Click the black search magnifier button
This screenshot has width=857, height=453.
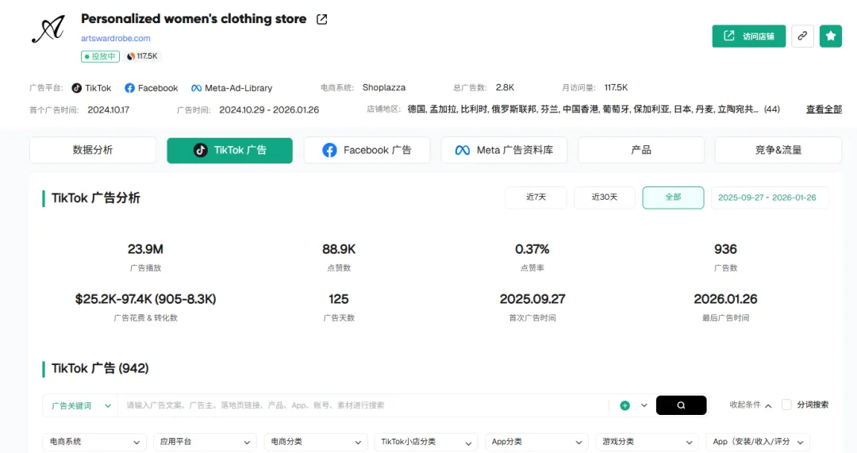point(681,405)
